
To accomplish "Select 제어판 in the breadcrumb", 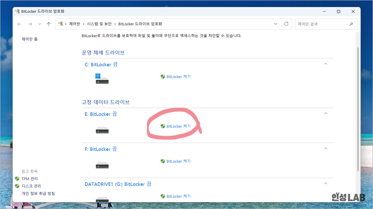I will pos(75,24).
